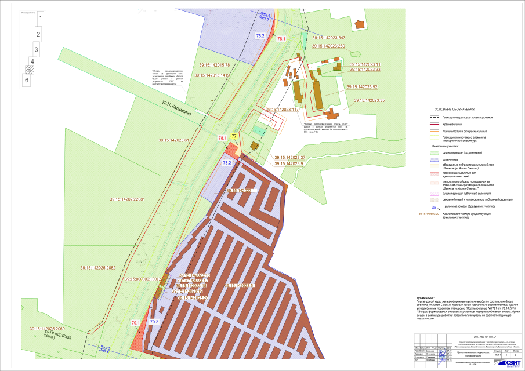The width and height of the screenshot is (525, 371).
Task: Click cadastral number 39:15:142023:92
Action: [x=361, y=87]
